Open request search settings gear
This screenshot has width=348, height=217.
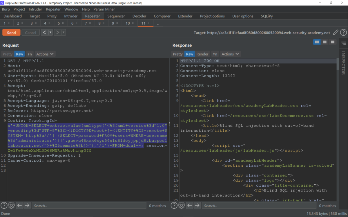(11, 205)
